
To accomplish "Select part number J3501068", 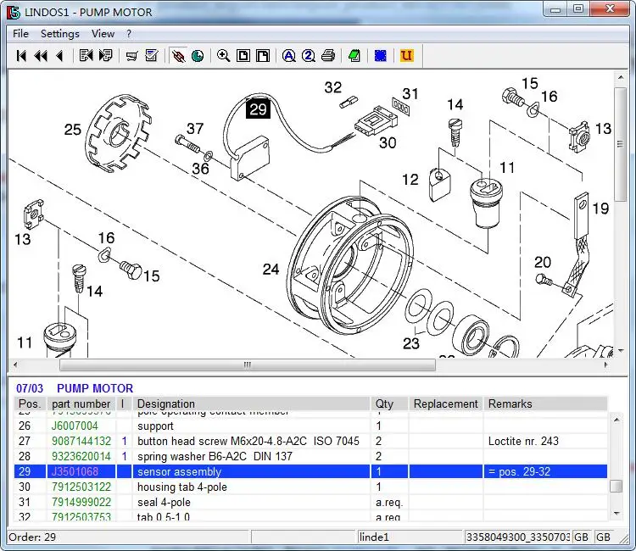I will [x=75, y=471].
